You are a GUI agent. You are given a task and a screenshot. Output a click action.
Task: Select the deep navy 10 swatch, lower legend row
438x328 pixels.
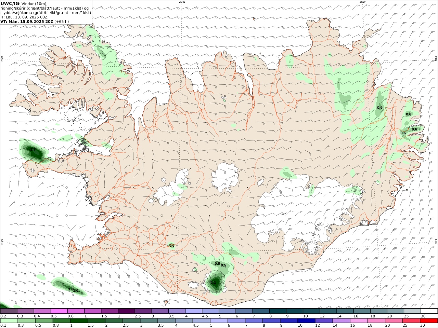[306, 321]
